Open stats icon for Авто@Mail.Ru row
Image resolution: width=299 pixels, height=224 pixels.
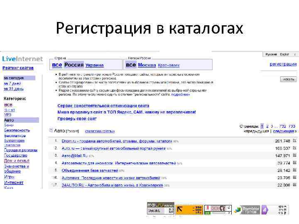coord(294,156)
